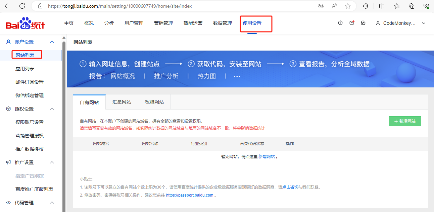Open the 智能运营 top menu
434x212 pixels.
click(193, 23)
